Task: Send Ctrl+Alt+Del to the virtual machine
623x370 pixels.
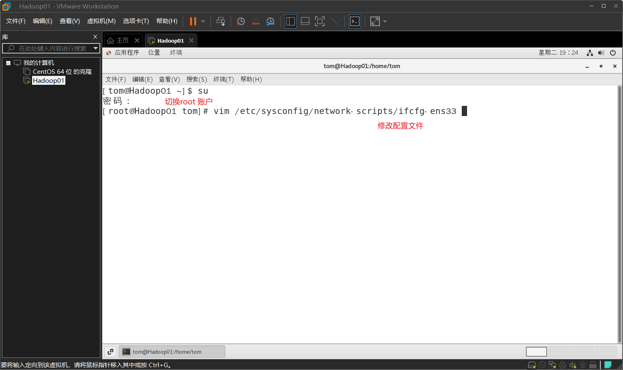Action: coord(221,22)
